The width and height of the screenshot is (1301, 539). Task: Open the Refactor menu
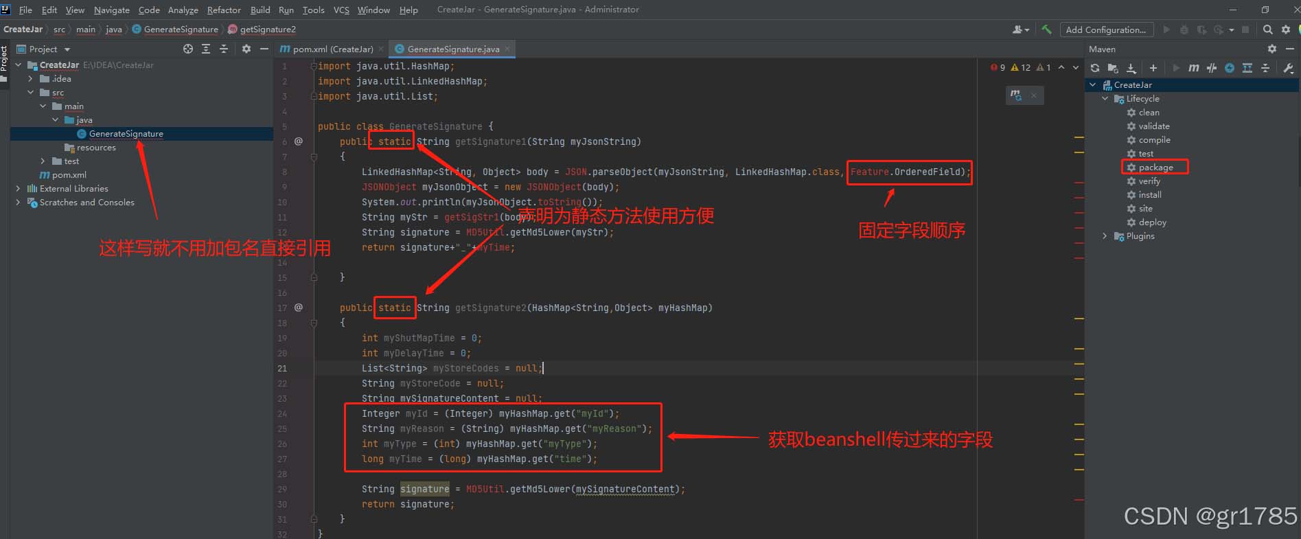(x=224, y=10)
